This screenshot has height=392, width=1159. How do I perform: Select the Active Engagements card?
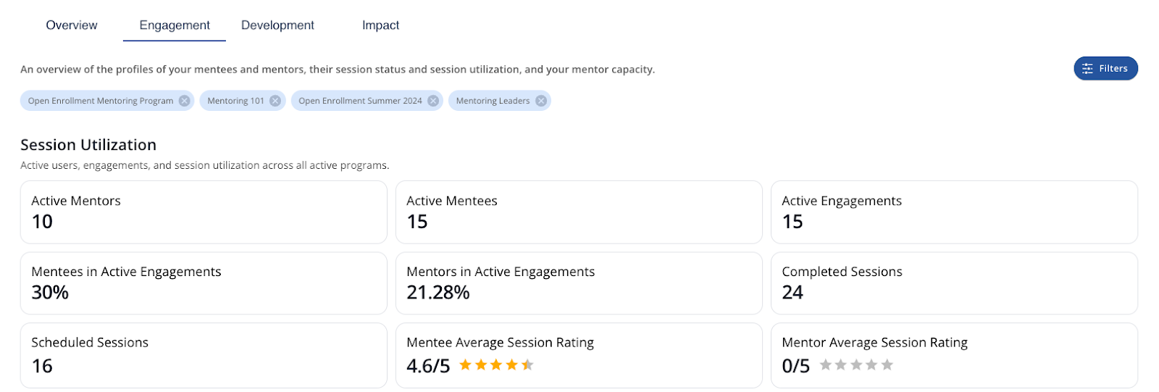coord(954,212)
